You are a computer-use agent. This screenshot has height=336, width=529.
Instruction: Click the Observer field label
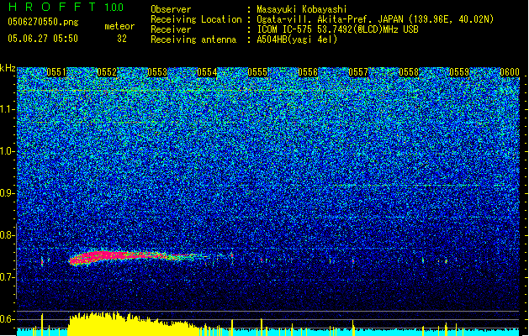(171, 9)
